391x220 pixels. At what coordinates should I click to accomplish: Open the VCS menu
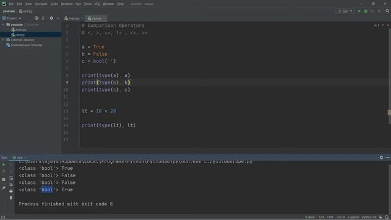click(97, 4)
